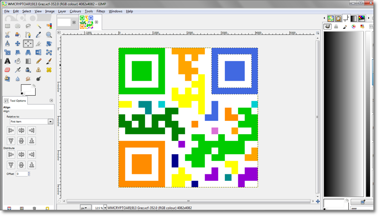Viewport: 379px width, 216px height.
Task: Select the Ink tool
Action: [28, 70]
